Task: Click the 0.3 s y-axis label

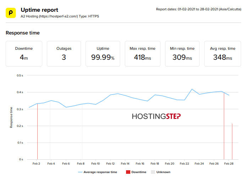Action: (x=20, y=109)
